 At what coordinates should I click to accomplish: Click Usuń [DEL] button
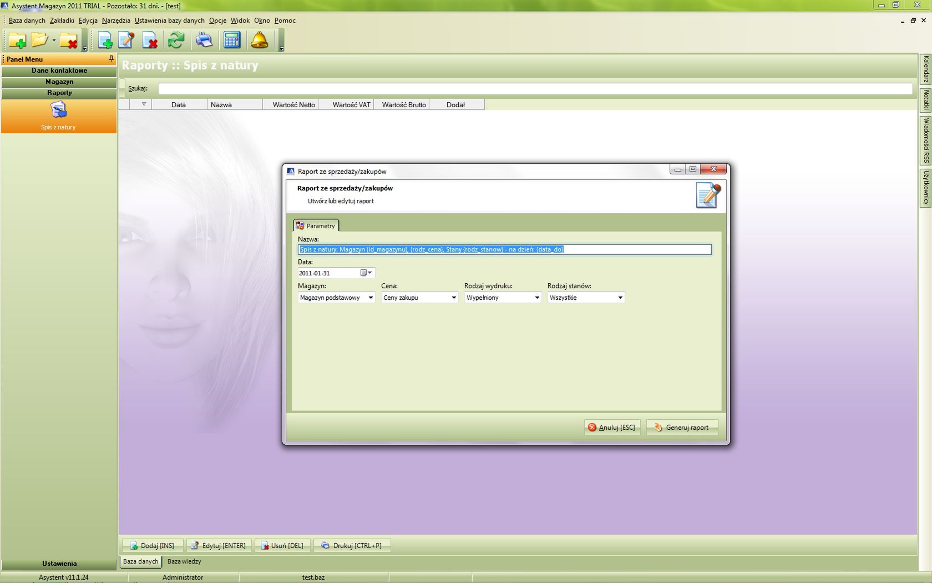(282, 546)
